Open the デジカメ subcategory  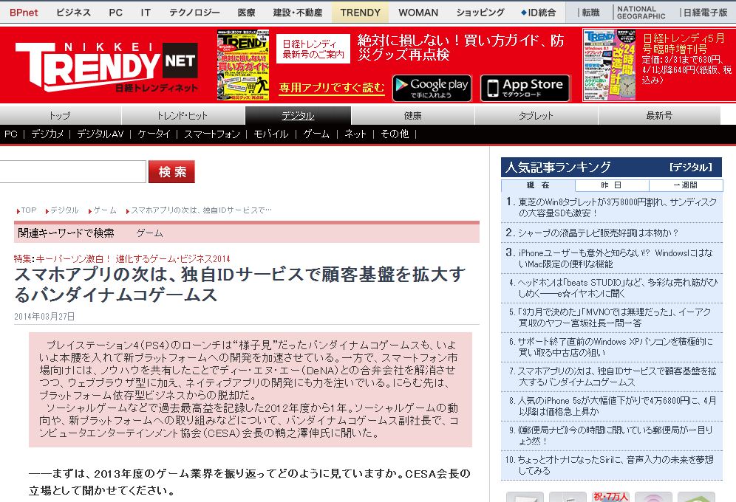coord(47,134)
